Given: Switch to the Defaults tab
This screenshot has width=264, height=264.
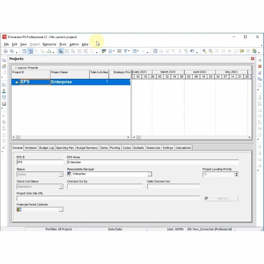Looking at the screenshot, I should [139, 148].
